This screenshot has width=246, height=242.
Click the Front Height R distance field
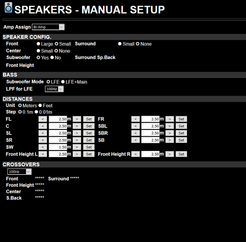pos(151,154)
